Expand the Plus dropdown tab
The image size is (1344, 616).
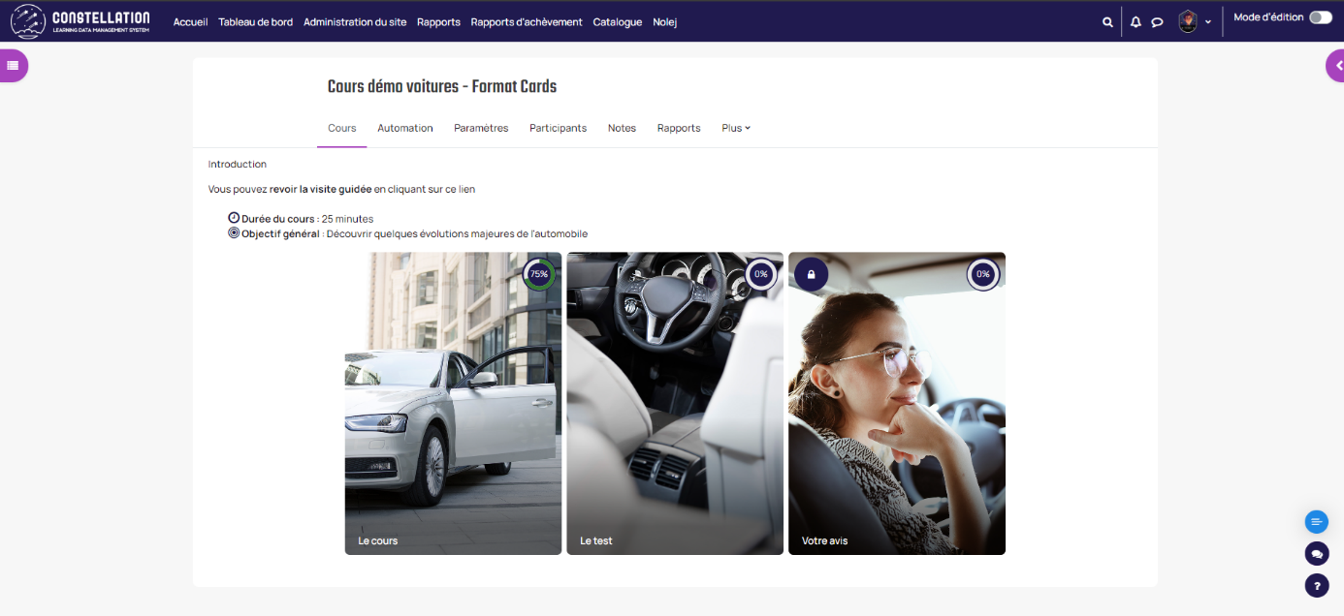coord(736,128)
